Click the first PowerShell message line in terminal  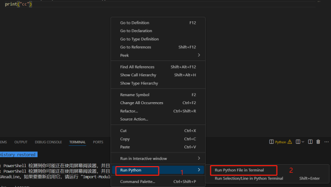(55, 166)
